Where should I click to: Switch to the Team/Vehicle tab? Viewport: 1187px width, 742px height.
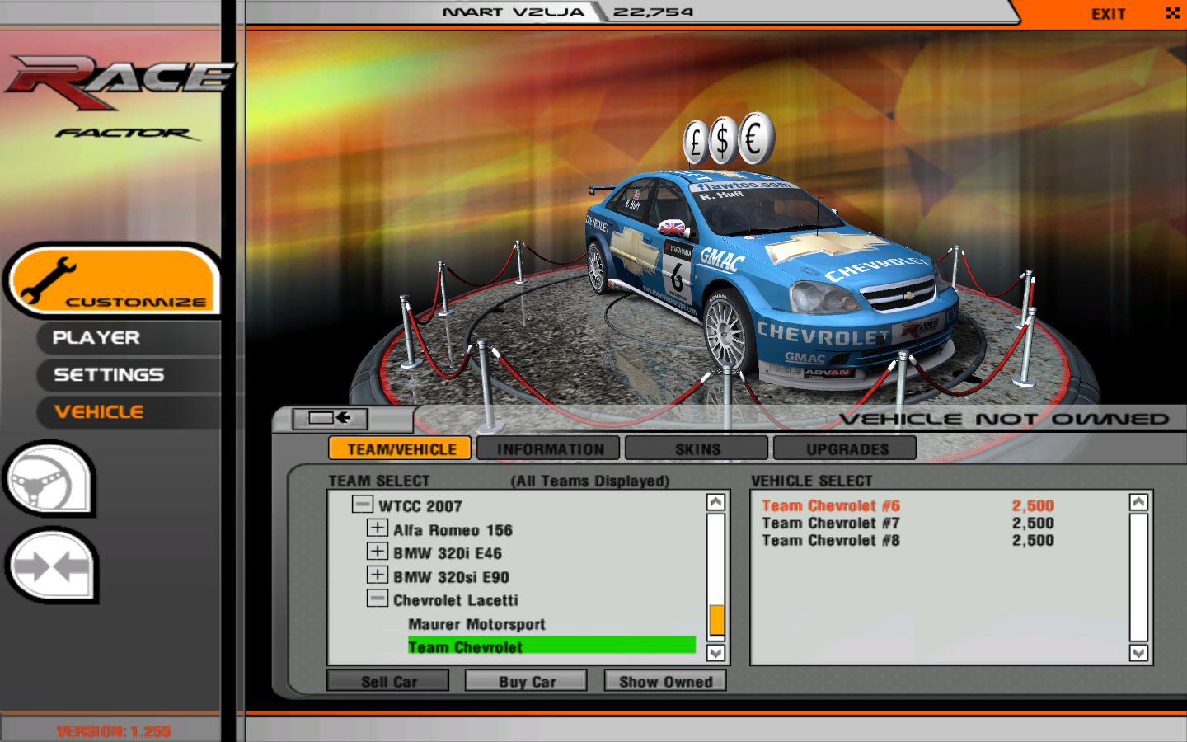tap(401, 448)
